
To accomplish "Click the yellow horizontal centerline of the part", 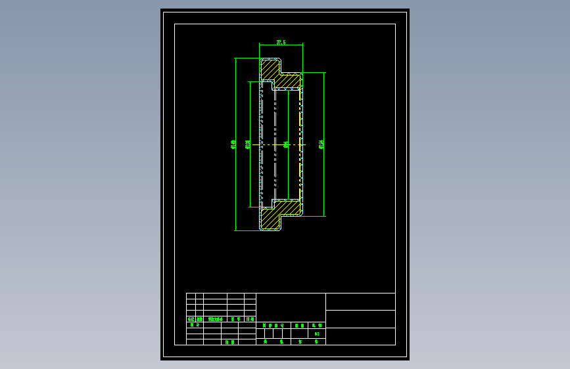I will [x=279, y=145].
